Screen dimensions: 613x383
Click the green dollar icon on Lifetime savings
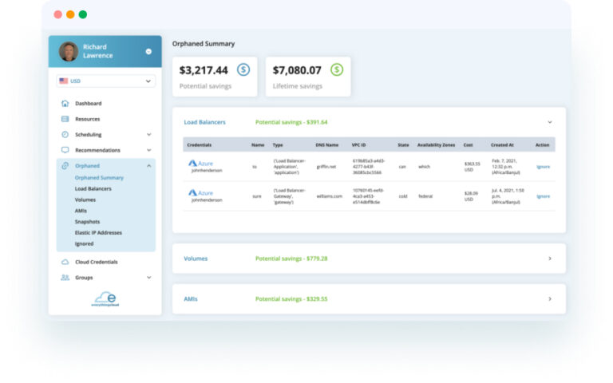point(337,70)
